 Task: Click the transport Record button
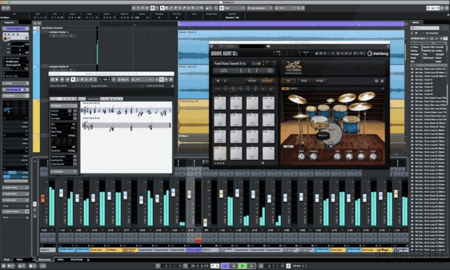tap(251, 266)
